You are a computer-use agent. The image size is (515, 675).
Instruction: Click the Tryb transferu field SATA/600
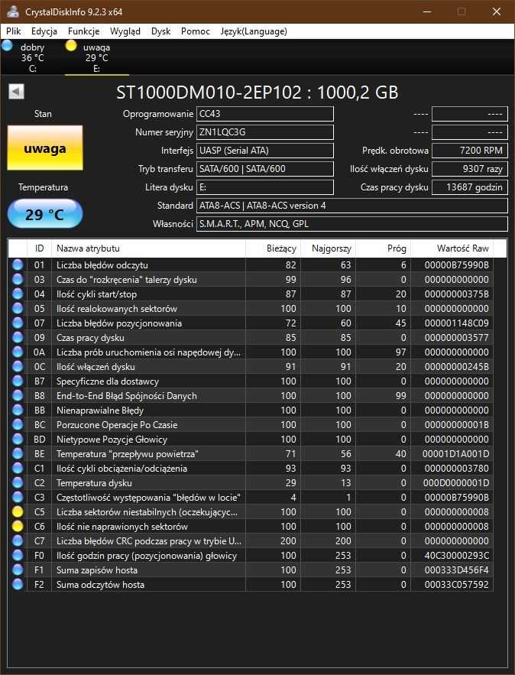[264, 169]
